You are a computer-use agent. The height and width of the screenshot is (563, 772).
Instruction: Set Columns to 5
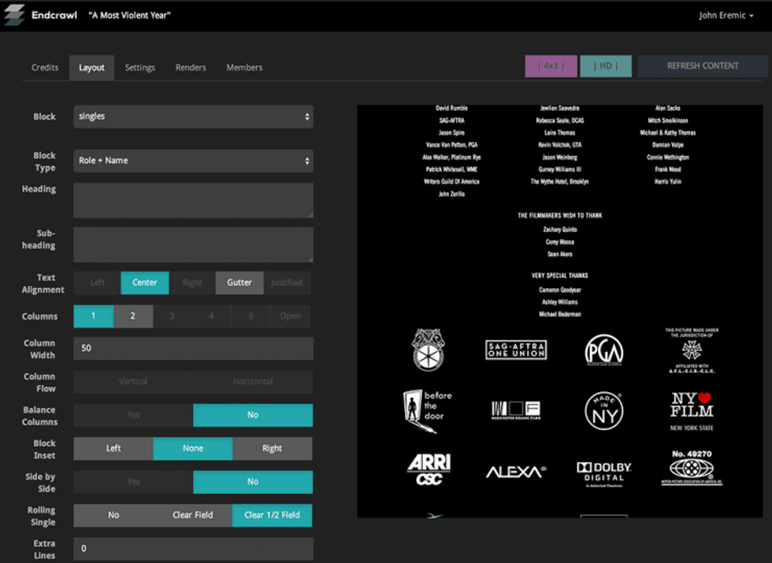tap(251, 316)
